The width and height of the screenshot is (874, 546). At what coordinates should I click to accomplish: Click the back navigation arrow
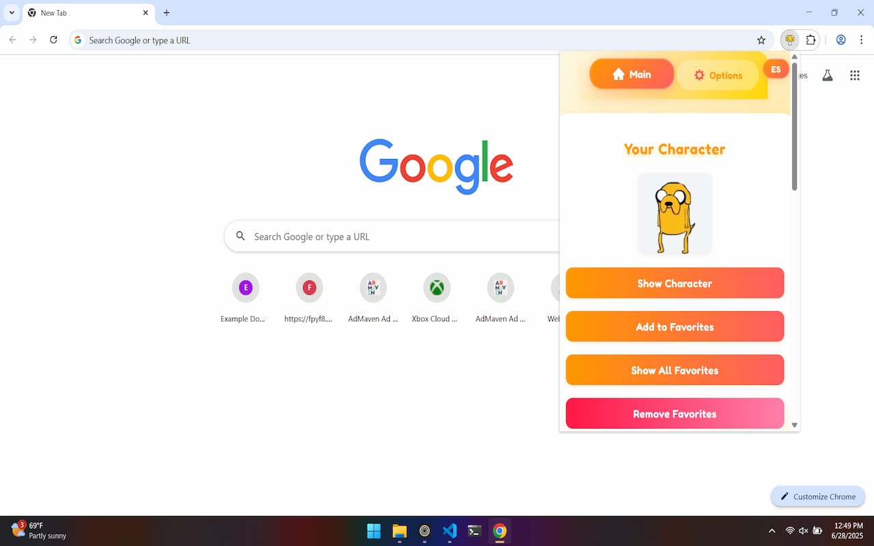click(12, 40)
